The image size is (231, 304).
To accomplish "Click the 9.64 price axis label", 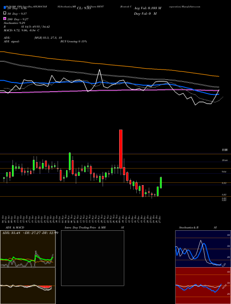I will 225,172.
